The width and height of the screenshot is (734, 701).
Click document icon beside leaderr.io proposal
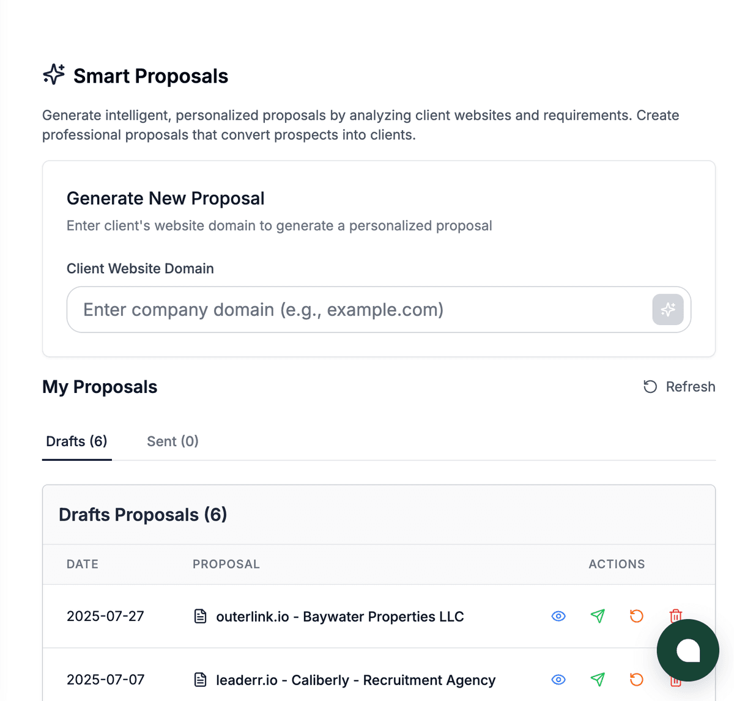click(x=200, y=680)
